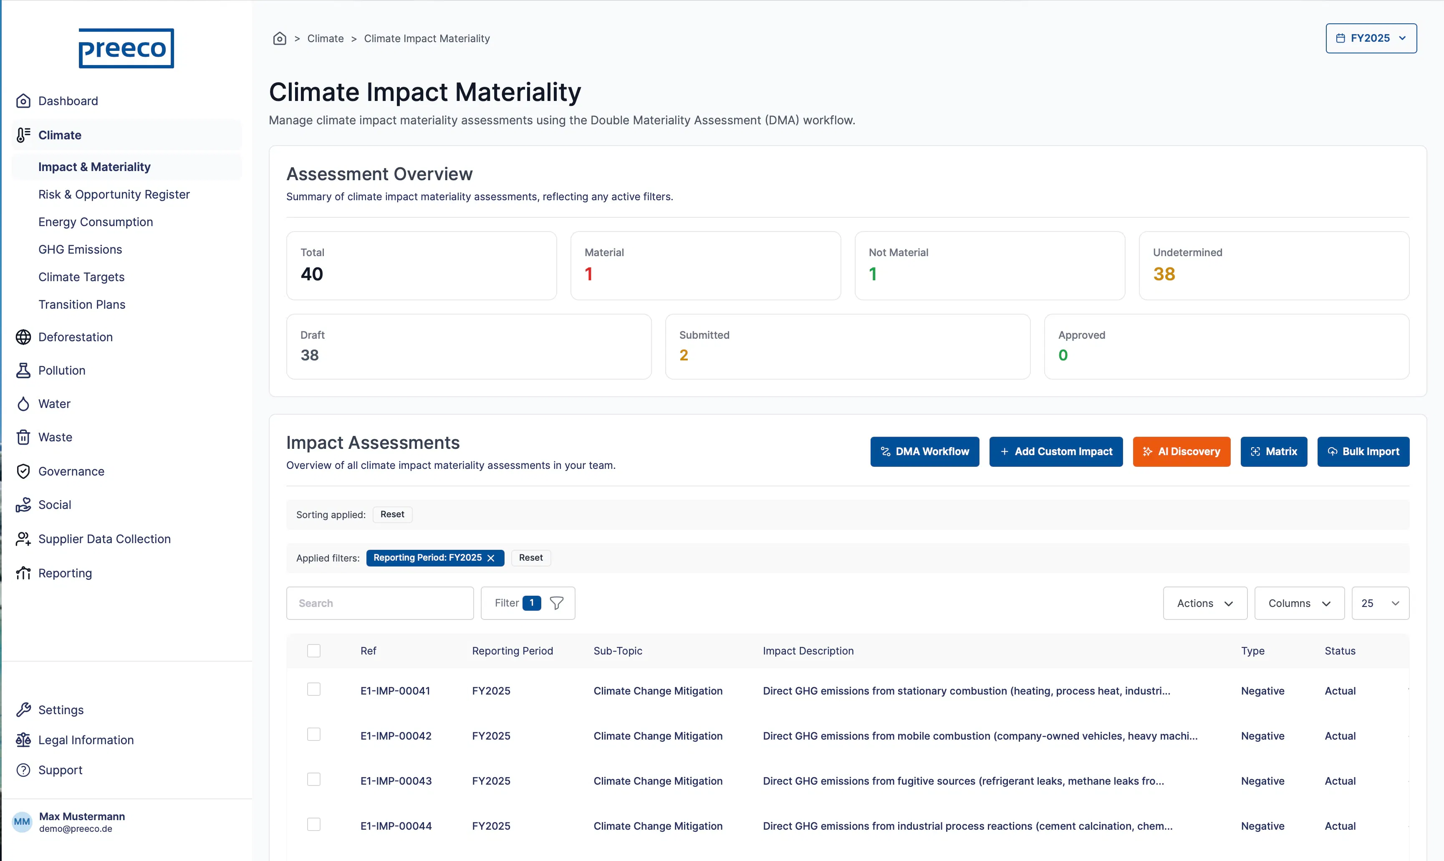The image size is (1444, 861).
Task: Open the FY2025 reporting year dropdown
Action: [x=1371, y=38]
